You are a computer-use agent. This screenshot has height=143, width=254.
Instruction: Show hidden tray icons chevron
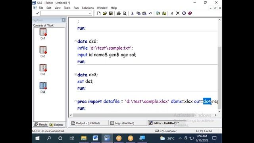coord(180,138)
